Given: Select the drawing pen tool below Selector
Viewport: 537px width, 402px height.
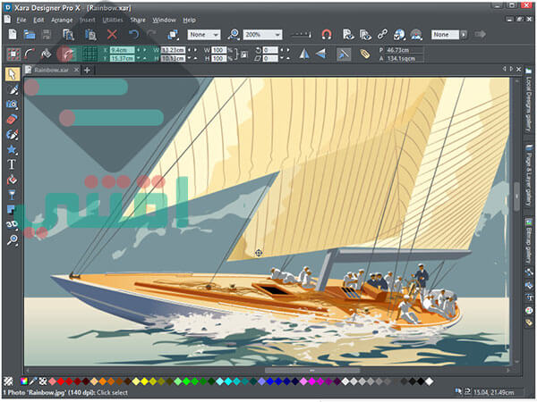Looking at the screenshot, I should 13,89.
